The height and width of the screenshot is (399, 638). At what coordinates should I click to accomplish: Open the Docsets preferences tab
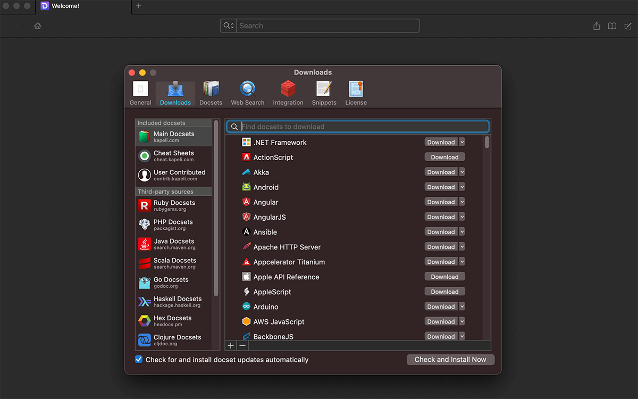tap(211, 93)
